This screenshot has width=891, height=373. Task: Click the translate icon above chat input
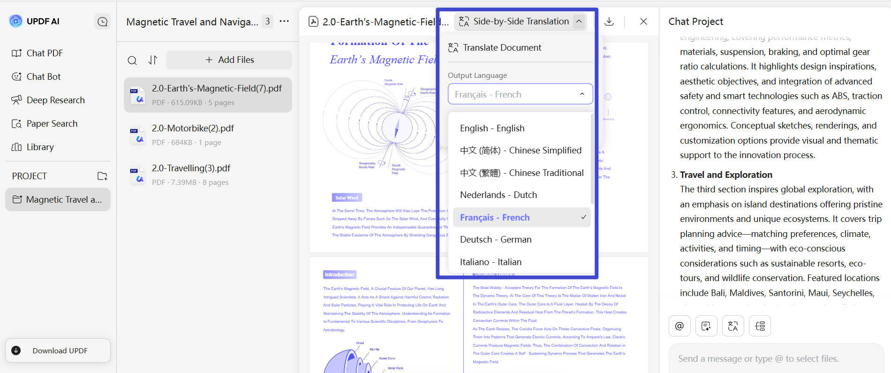coord(733,326)
